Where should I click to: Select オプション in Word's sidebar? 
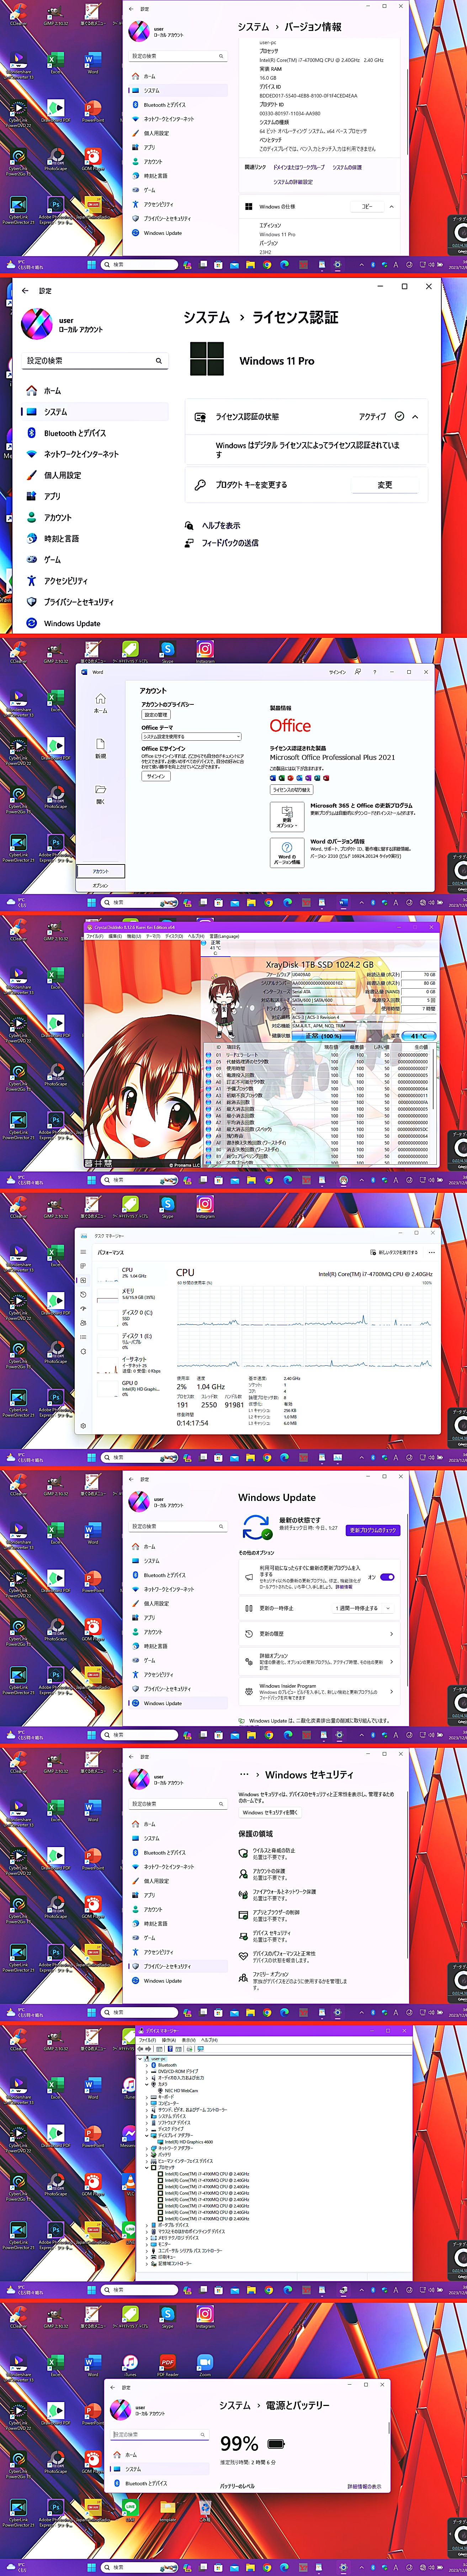pyautogui.click(x=100, y=885)
